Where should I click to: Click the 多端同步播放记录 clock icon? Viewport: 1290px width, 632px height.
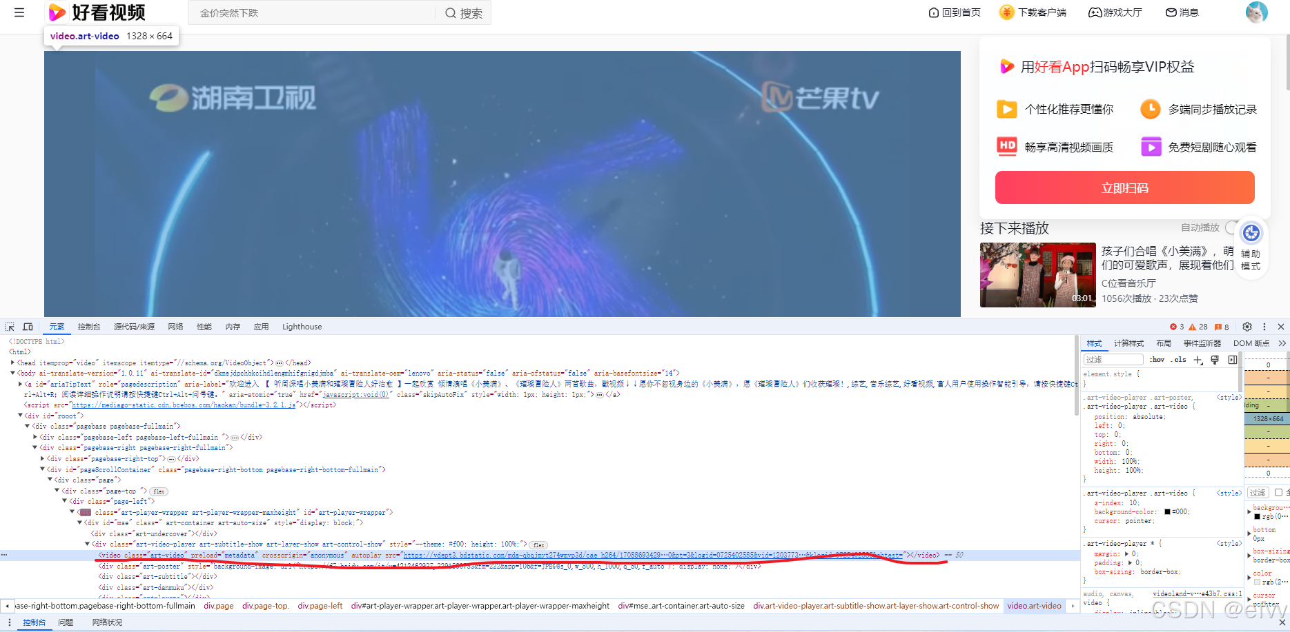1150,109
